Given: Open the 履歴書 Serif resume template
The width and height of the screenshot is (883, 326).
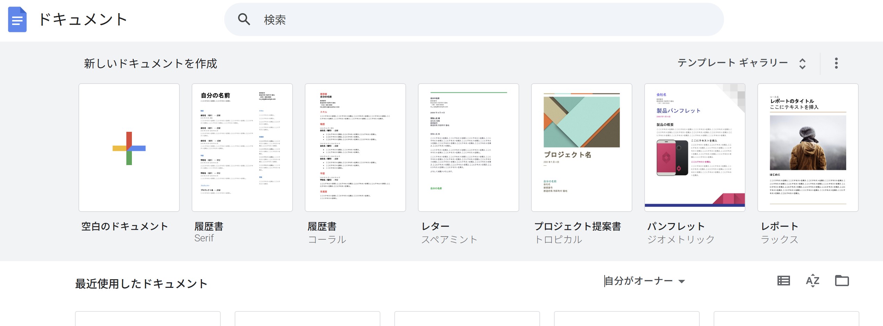Looking at the screenshot, I should 242,147.
